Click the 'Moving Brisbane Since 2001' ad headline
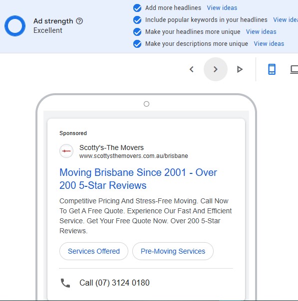This screenshot has width=298, height=301. click(138, 179)
